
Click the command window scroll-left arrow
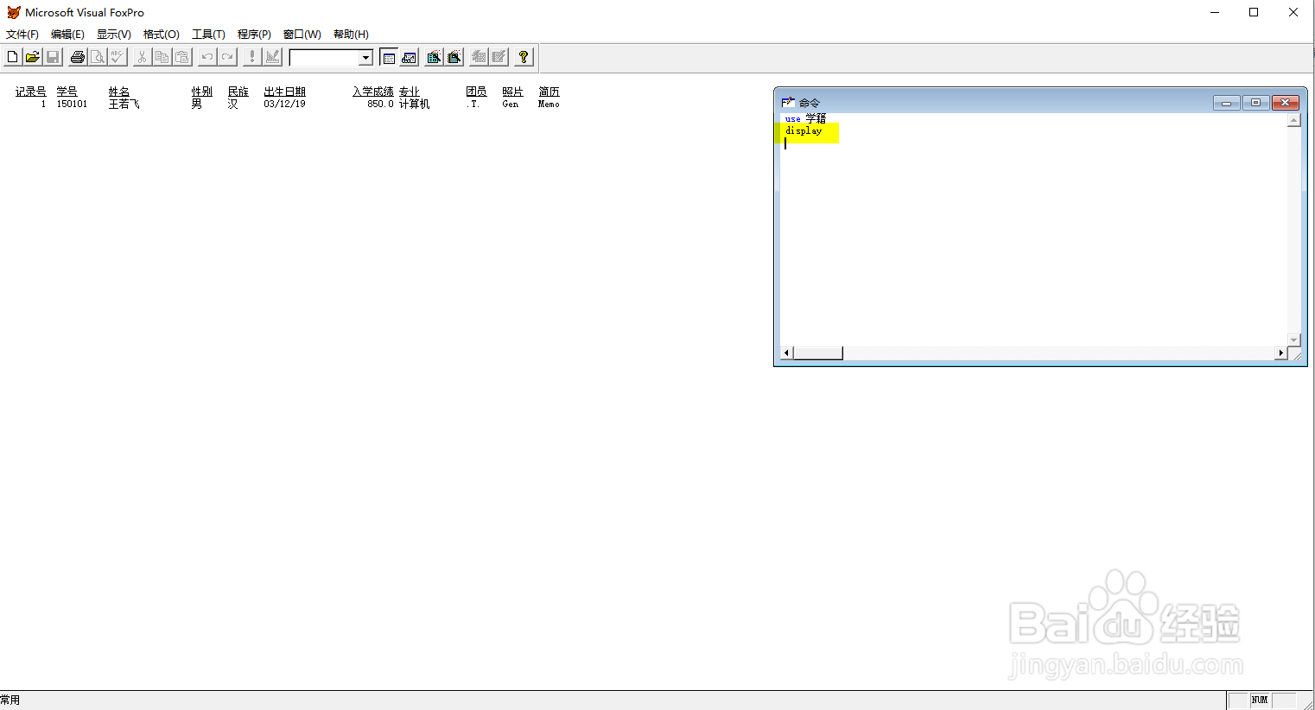pyautogui.click(x=786, y=353)
